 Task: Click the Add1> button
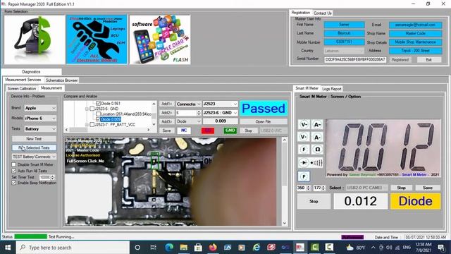[x=166, y=104]
